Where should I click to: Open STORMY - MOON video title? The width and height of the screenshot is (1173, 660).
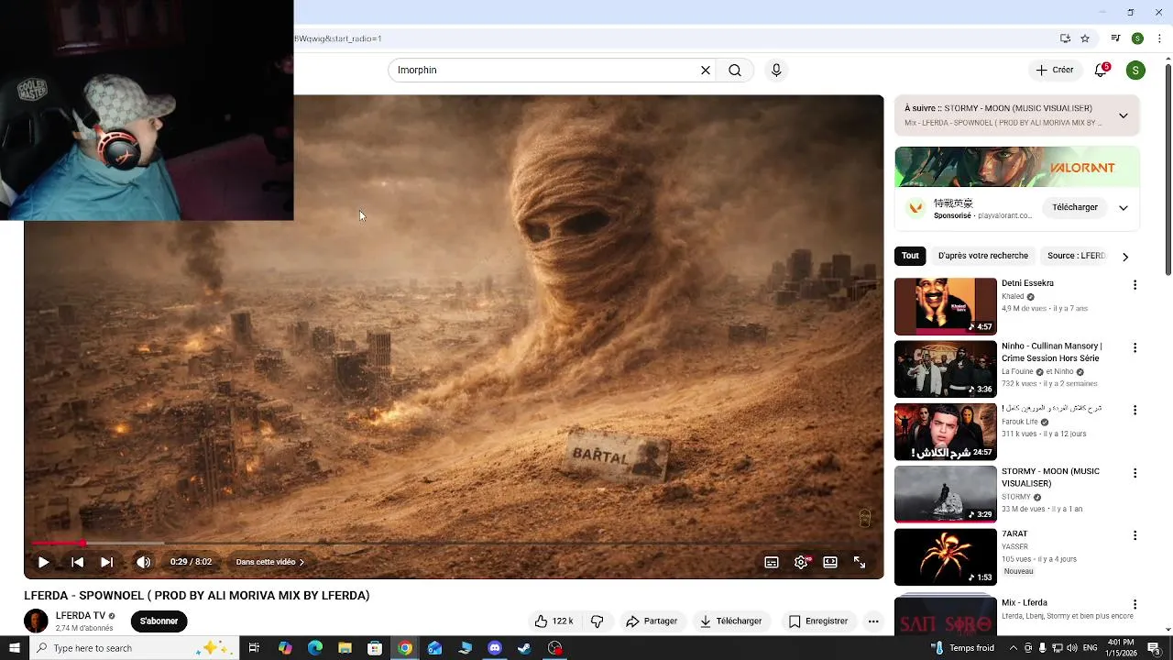[x=1050, y=477]
